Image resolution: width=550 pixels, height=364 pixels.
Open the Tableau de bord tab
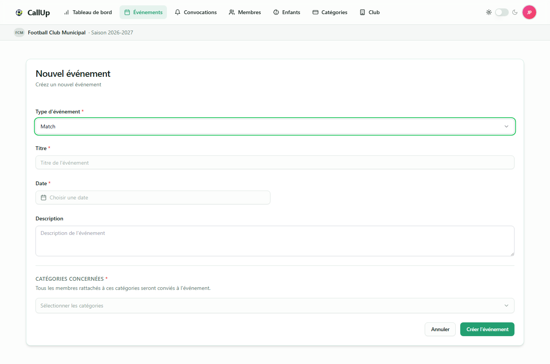88,12
